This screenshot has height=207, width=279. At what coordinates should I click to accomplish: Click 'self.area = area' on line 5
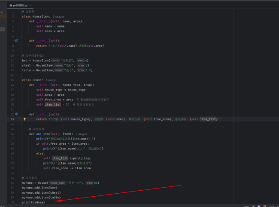50,31
